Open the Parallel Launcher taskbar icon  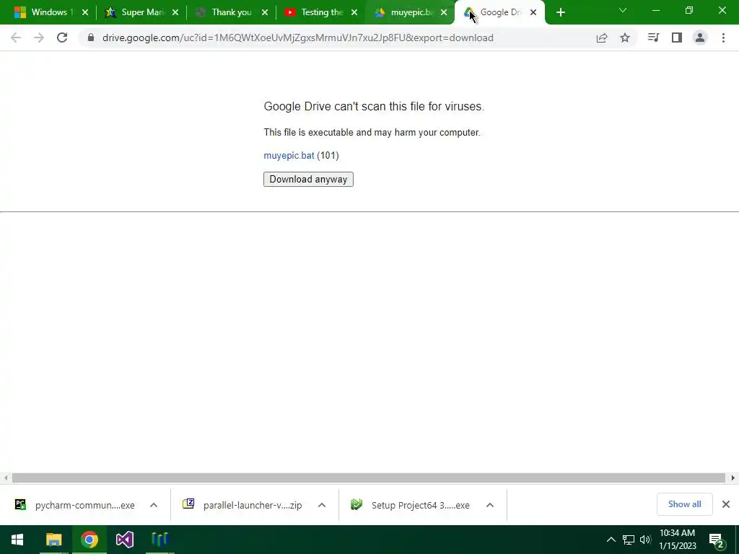160,540
